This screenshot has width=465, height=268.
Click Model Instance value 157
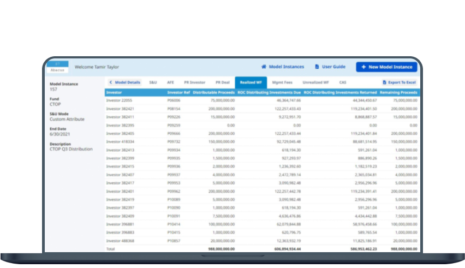[x=53, y=89]
